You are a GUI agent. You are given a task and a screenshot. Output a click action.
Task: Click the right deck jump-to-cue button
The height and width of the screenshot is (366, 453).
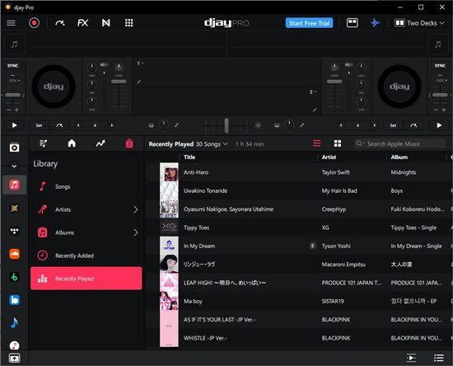pyautogui.click(x=413, y=125)
